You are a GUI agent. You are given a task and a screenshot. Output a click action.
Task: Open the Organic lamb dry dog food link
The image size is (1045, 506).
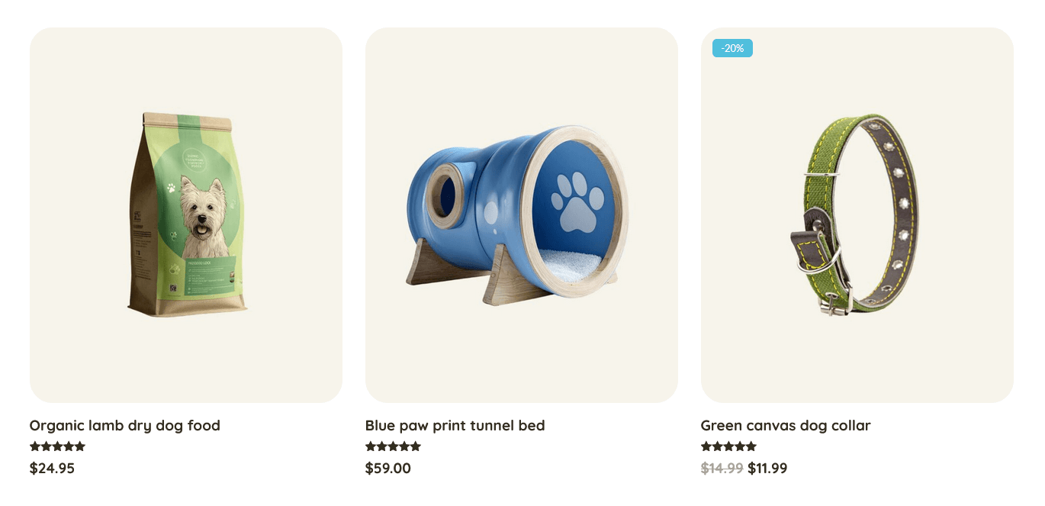[x=124, y=426]
